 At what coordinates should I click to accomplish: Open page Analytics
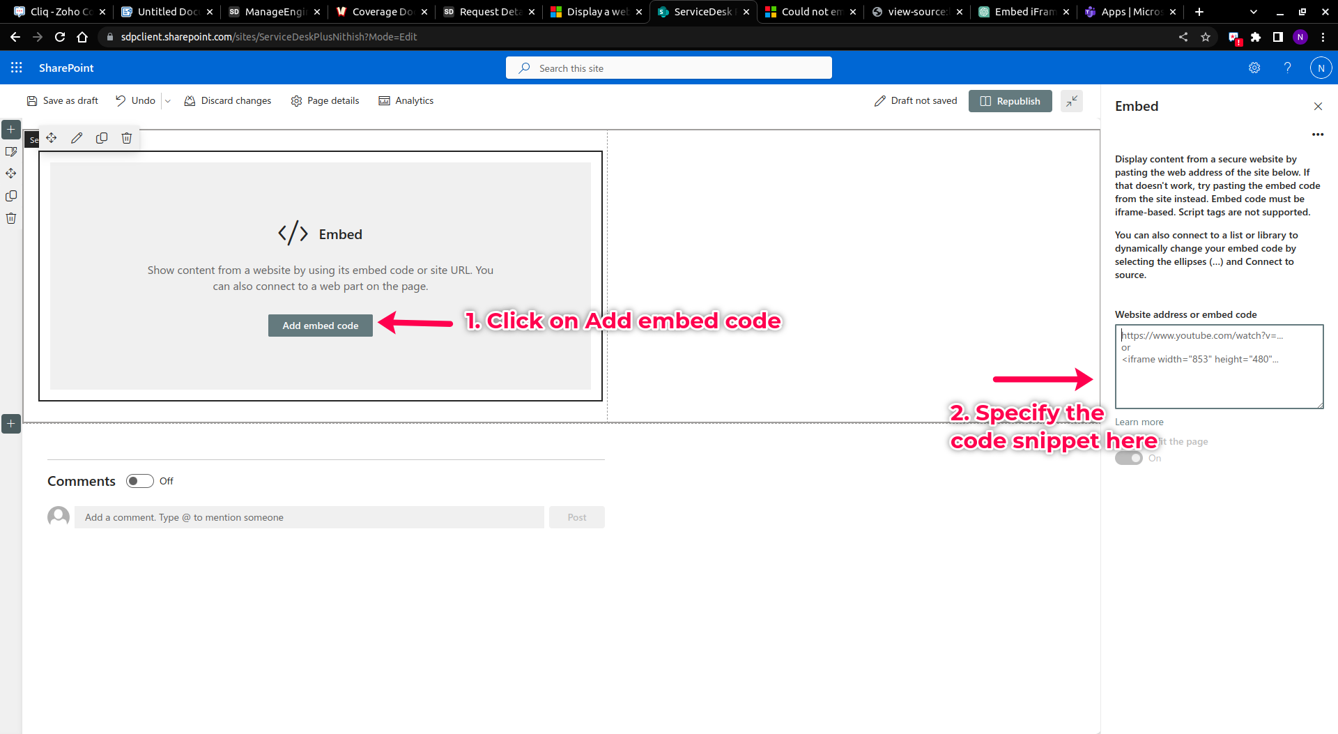(x=406, y=101)
